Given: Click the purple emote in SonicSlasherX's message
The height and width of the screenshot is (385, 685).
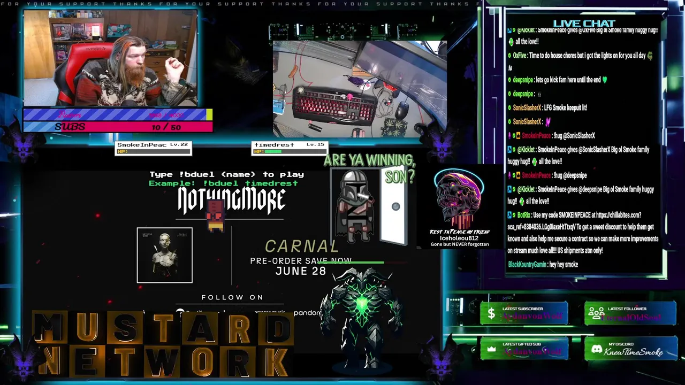Looking at the screenshot, I should pos(547,121).
